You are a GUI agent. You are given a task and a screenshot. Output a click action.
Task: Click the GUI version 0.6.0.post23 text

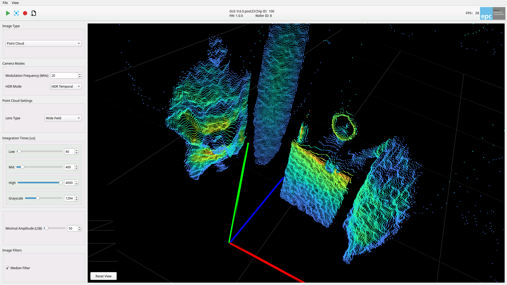[x=242, y=11]
